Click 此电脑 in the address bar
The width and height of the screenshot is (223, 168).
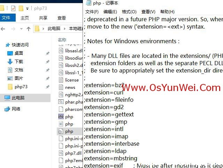pos(54,29)
